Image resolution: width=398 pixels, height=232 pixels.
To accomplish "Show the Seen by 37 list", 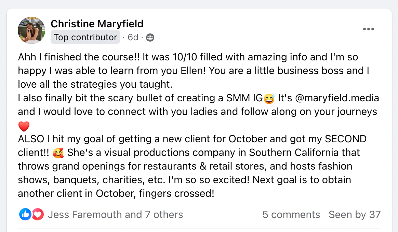I will pos(355,215).
